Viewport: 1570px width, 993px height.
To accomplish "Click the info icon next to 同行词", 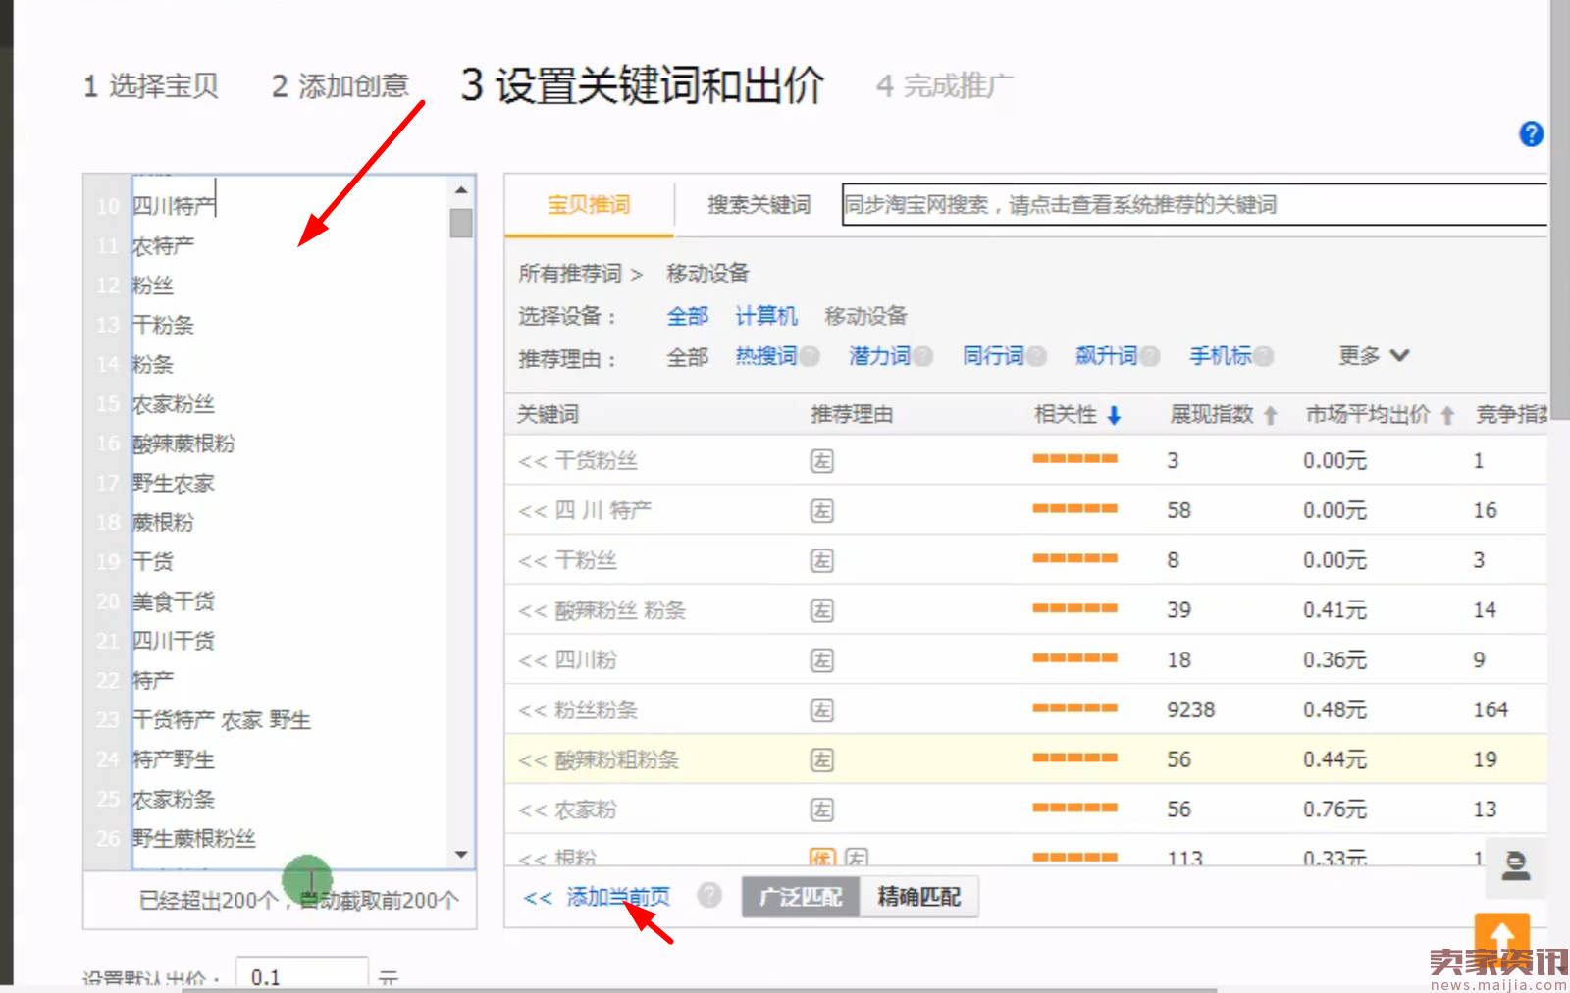I will tap(1036, 356).
